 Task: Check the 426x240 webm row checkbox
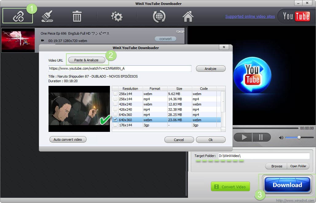pyautogui.click(x=115, y=104)
